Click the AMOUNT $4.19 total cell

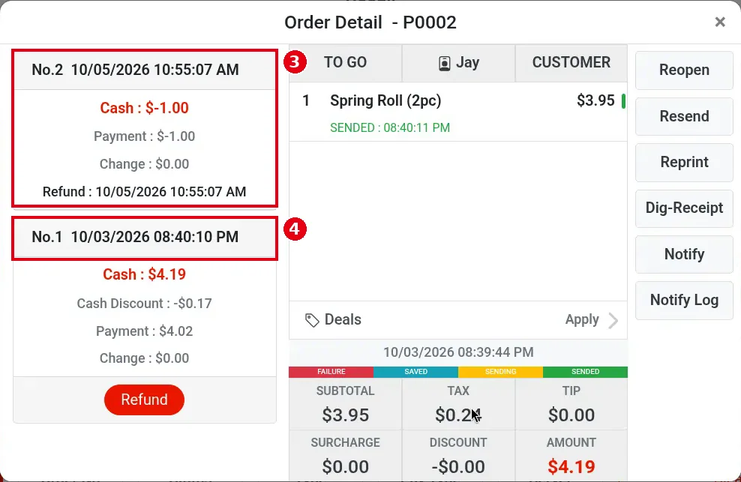[x=571, y=456]
